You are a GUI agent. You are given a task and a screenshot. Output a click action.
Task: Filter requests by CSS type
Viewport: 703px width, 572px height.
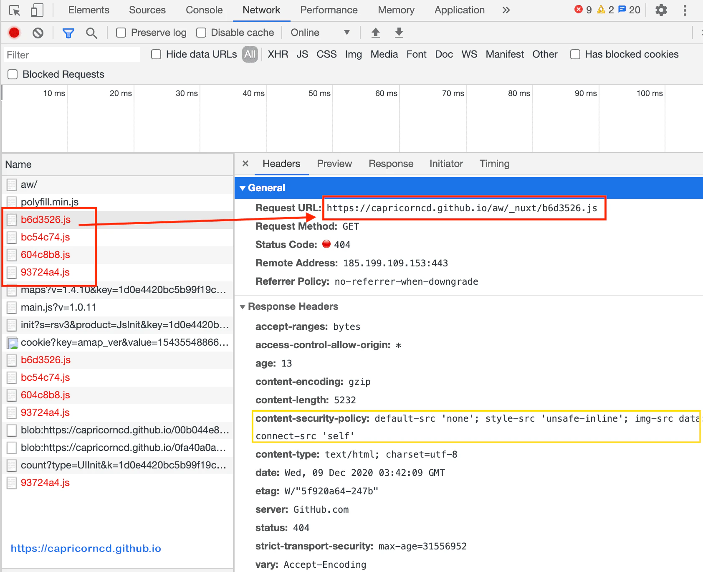coord(326,54)
